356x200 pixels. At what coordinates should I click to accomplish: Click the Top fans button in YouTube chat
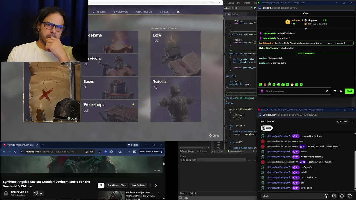(x=342, y=121)
